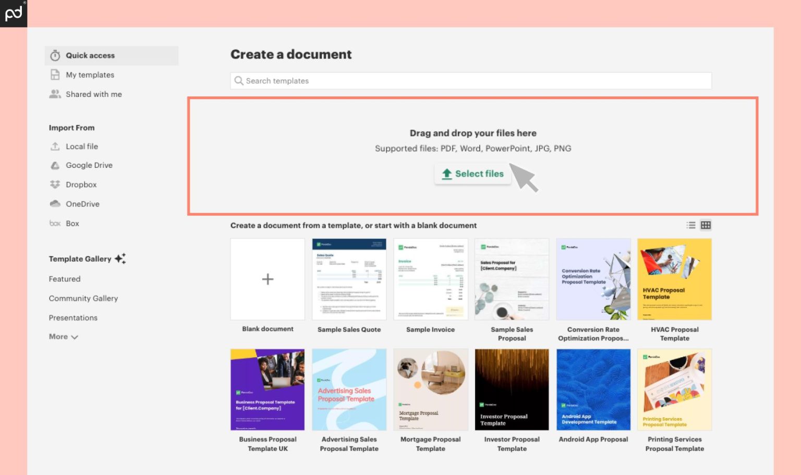Open the OneDrive import option
Viewport: 801px width, 475px height.
pyautogui.click(x=82, y=204)
